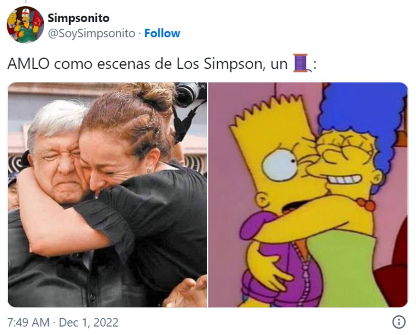Open the @SoySimpsonito handle link

coord(91,33)
